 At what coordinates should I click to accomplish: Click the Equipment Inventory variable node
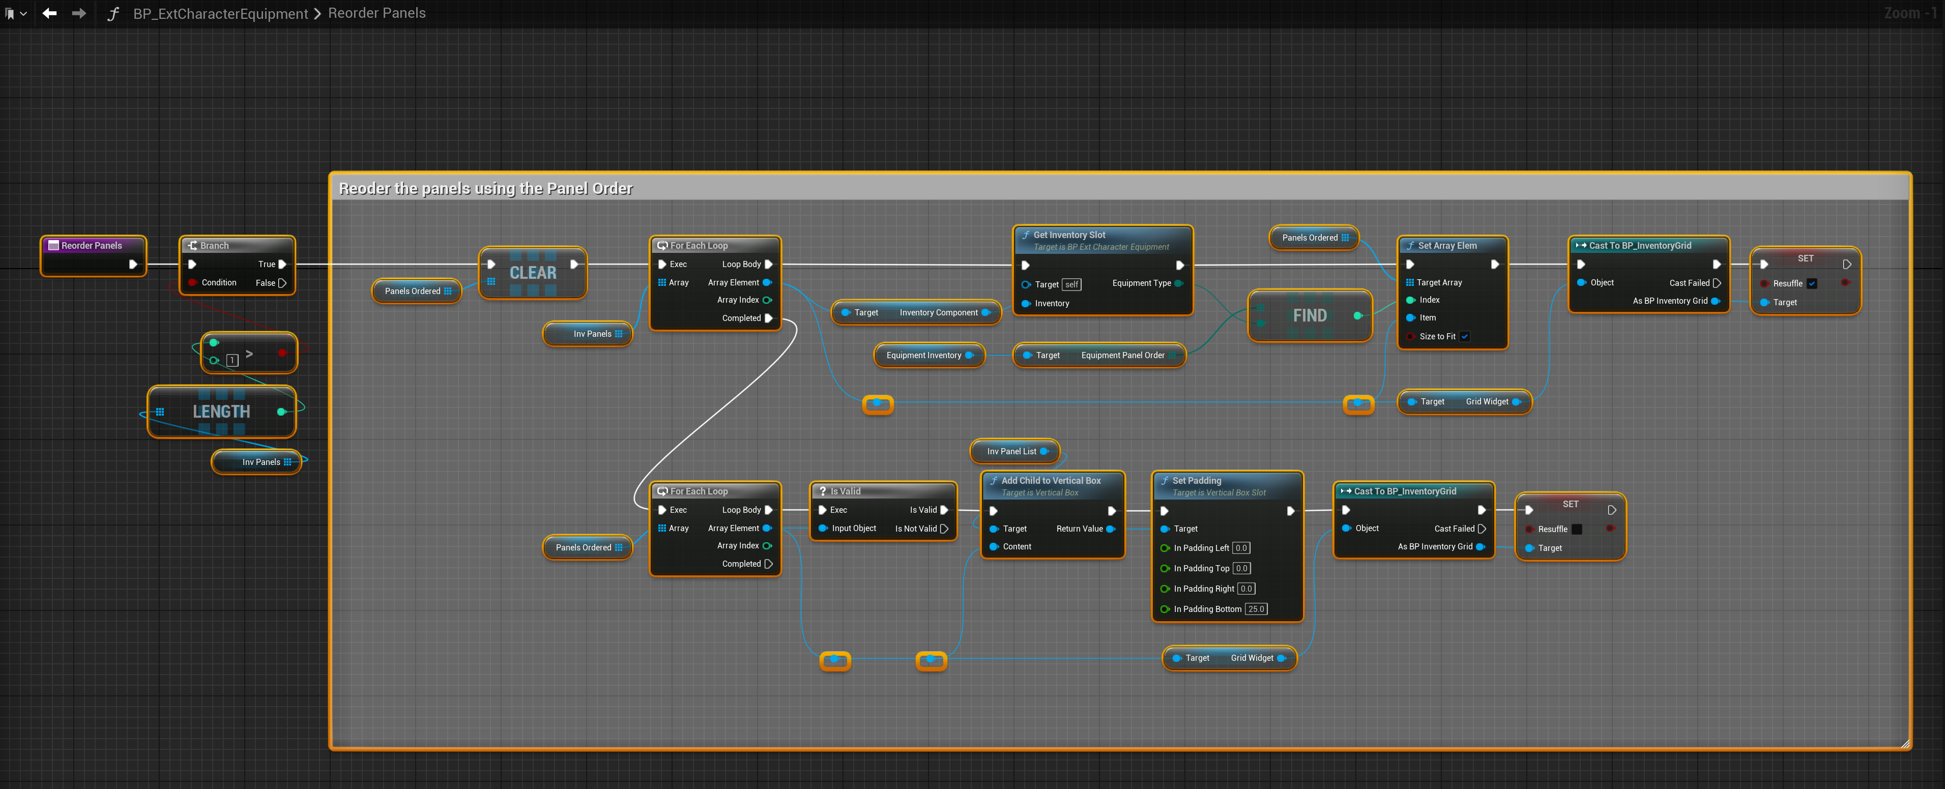coord(923,356)
